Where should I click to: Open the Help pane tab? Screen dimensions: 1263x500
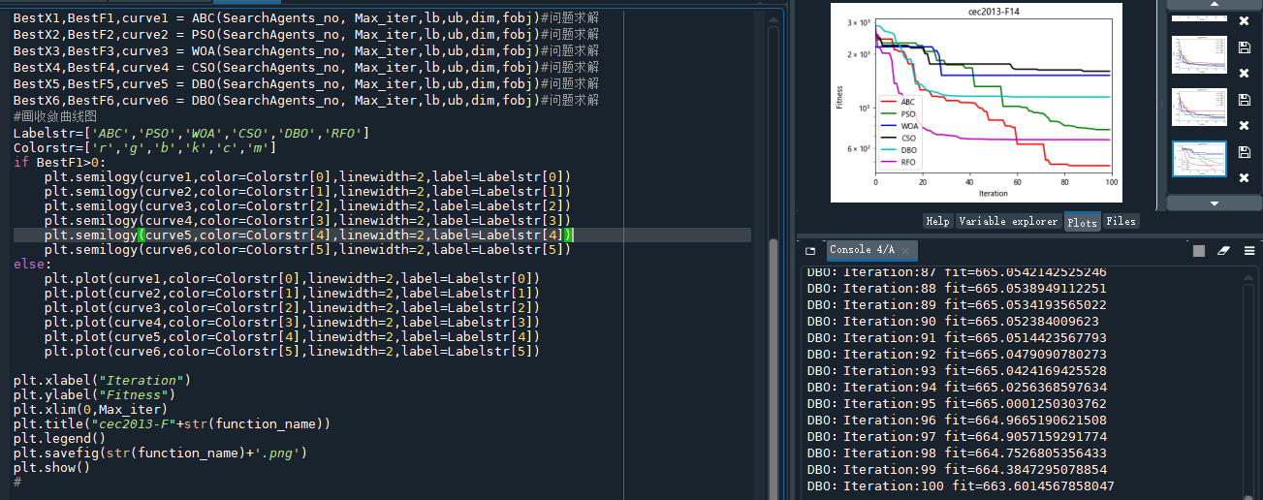point(937,222)
